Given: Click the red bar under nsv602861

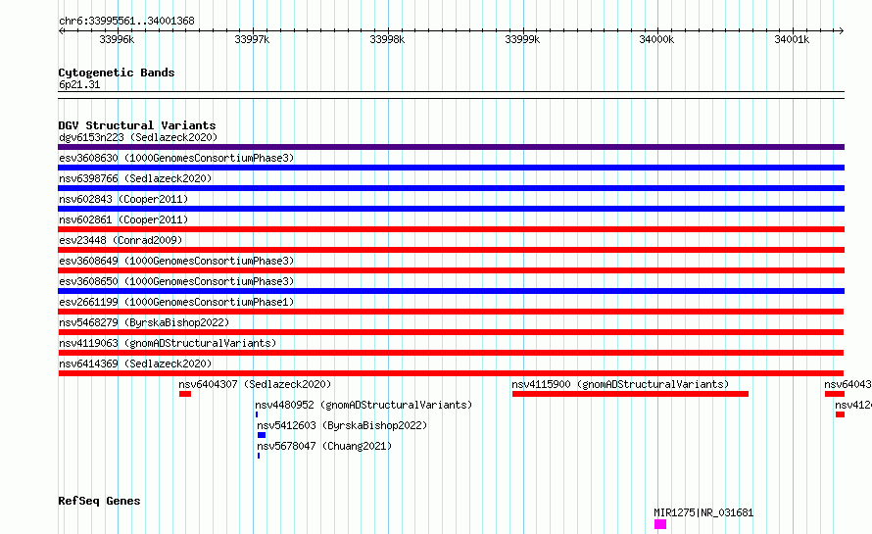Looking at the screenshot, I should 451,229.
